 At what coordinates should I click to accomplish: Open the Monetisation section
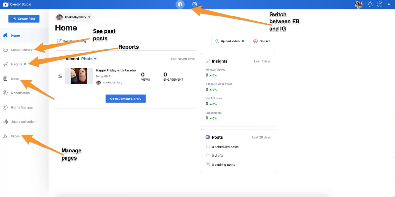click(20, 93)
